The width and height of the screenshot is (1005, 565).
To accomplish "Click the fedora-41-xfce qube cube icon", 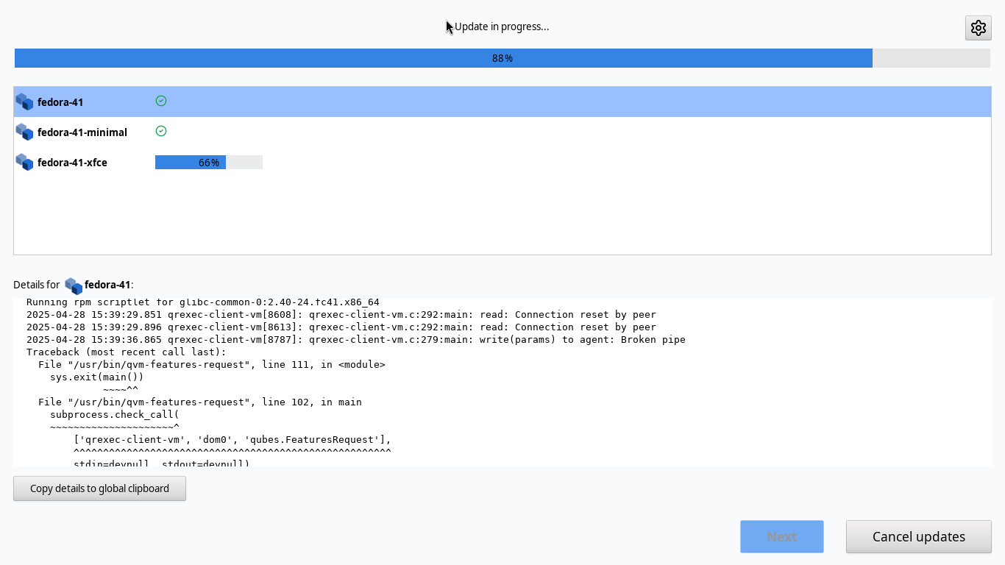I will click(24, 162).
